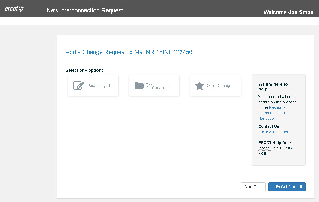The image size is (319, 202).
Task: Open the Resource Interconnection Handbook link
Action: (x=271, y=113)
